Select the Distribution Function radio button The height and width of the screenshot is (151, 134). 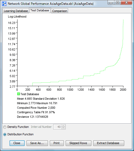pos(5,135)
